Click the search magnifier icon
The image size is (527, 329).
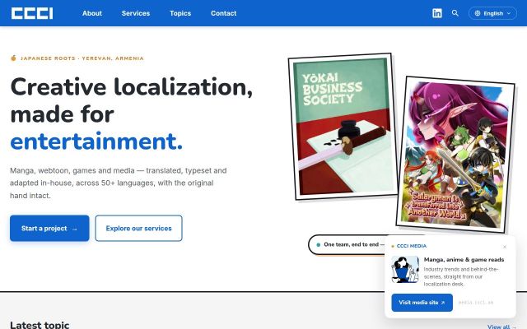point(455,13)
